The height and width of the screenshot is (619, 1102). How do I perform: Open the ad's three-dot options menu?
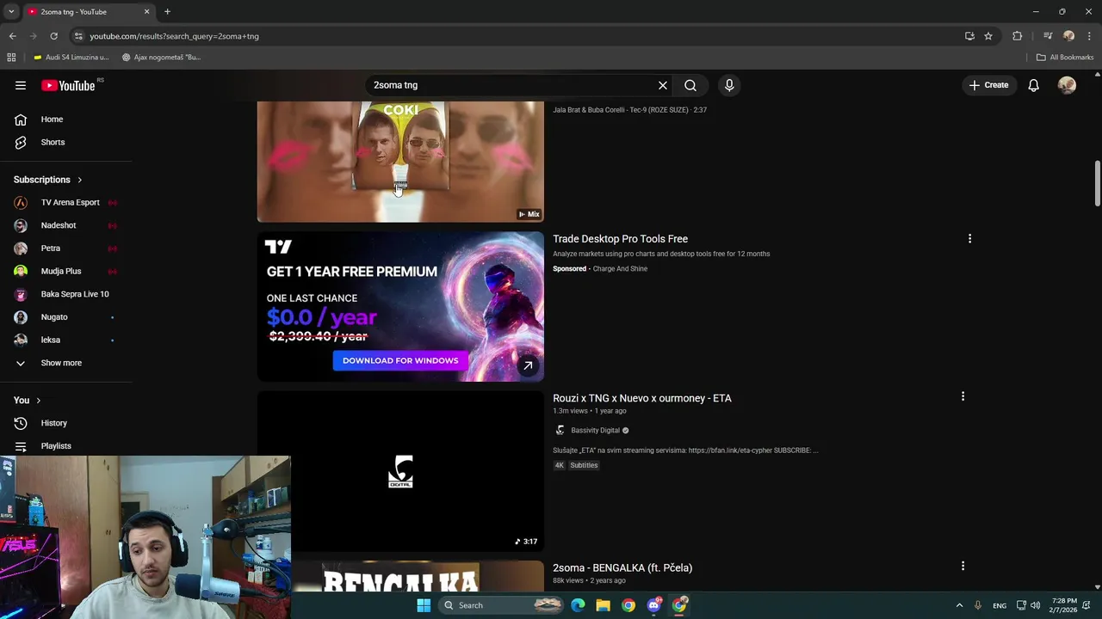pyautogui.click(x=969, y=239)
